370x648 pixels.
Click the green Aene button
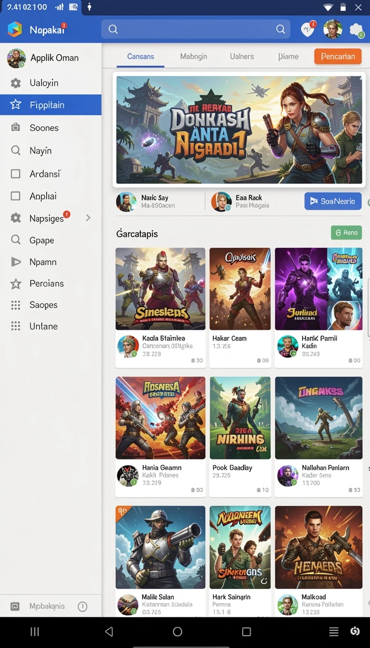(x=346, y=233)
